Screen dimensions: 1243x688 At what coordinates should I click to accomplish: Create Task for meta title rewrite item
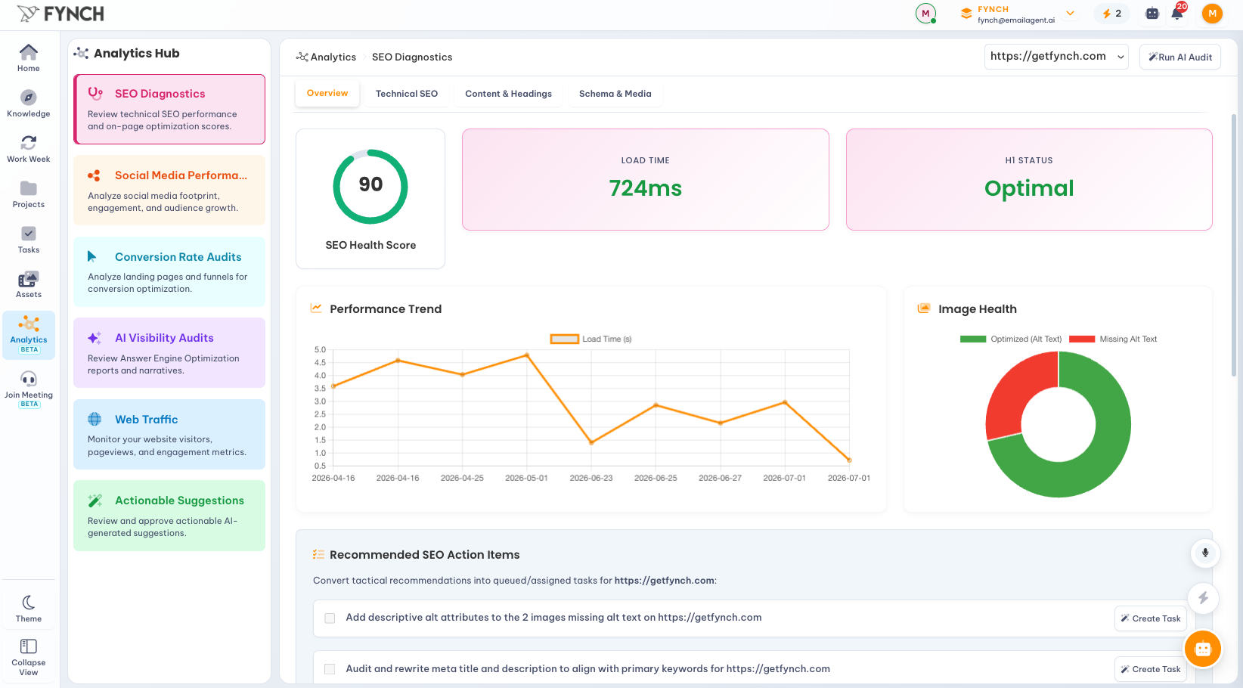tap(1151, 669)
